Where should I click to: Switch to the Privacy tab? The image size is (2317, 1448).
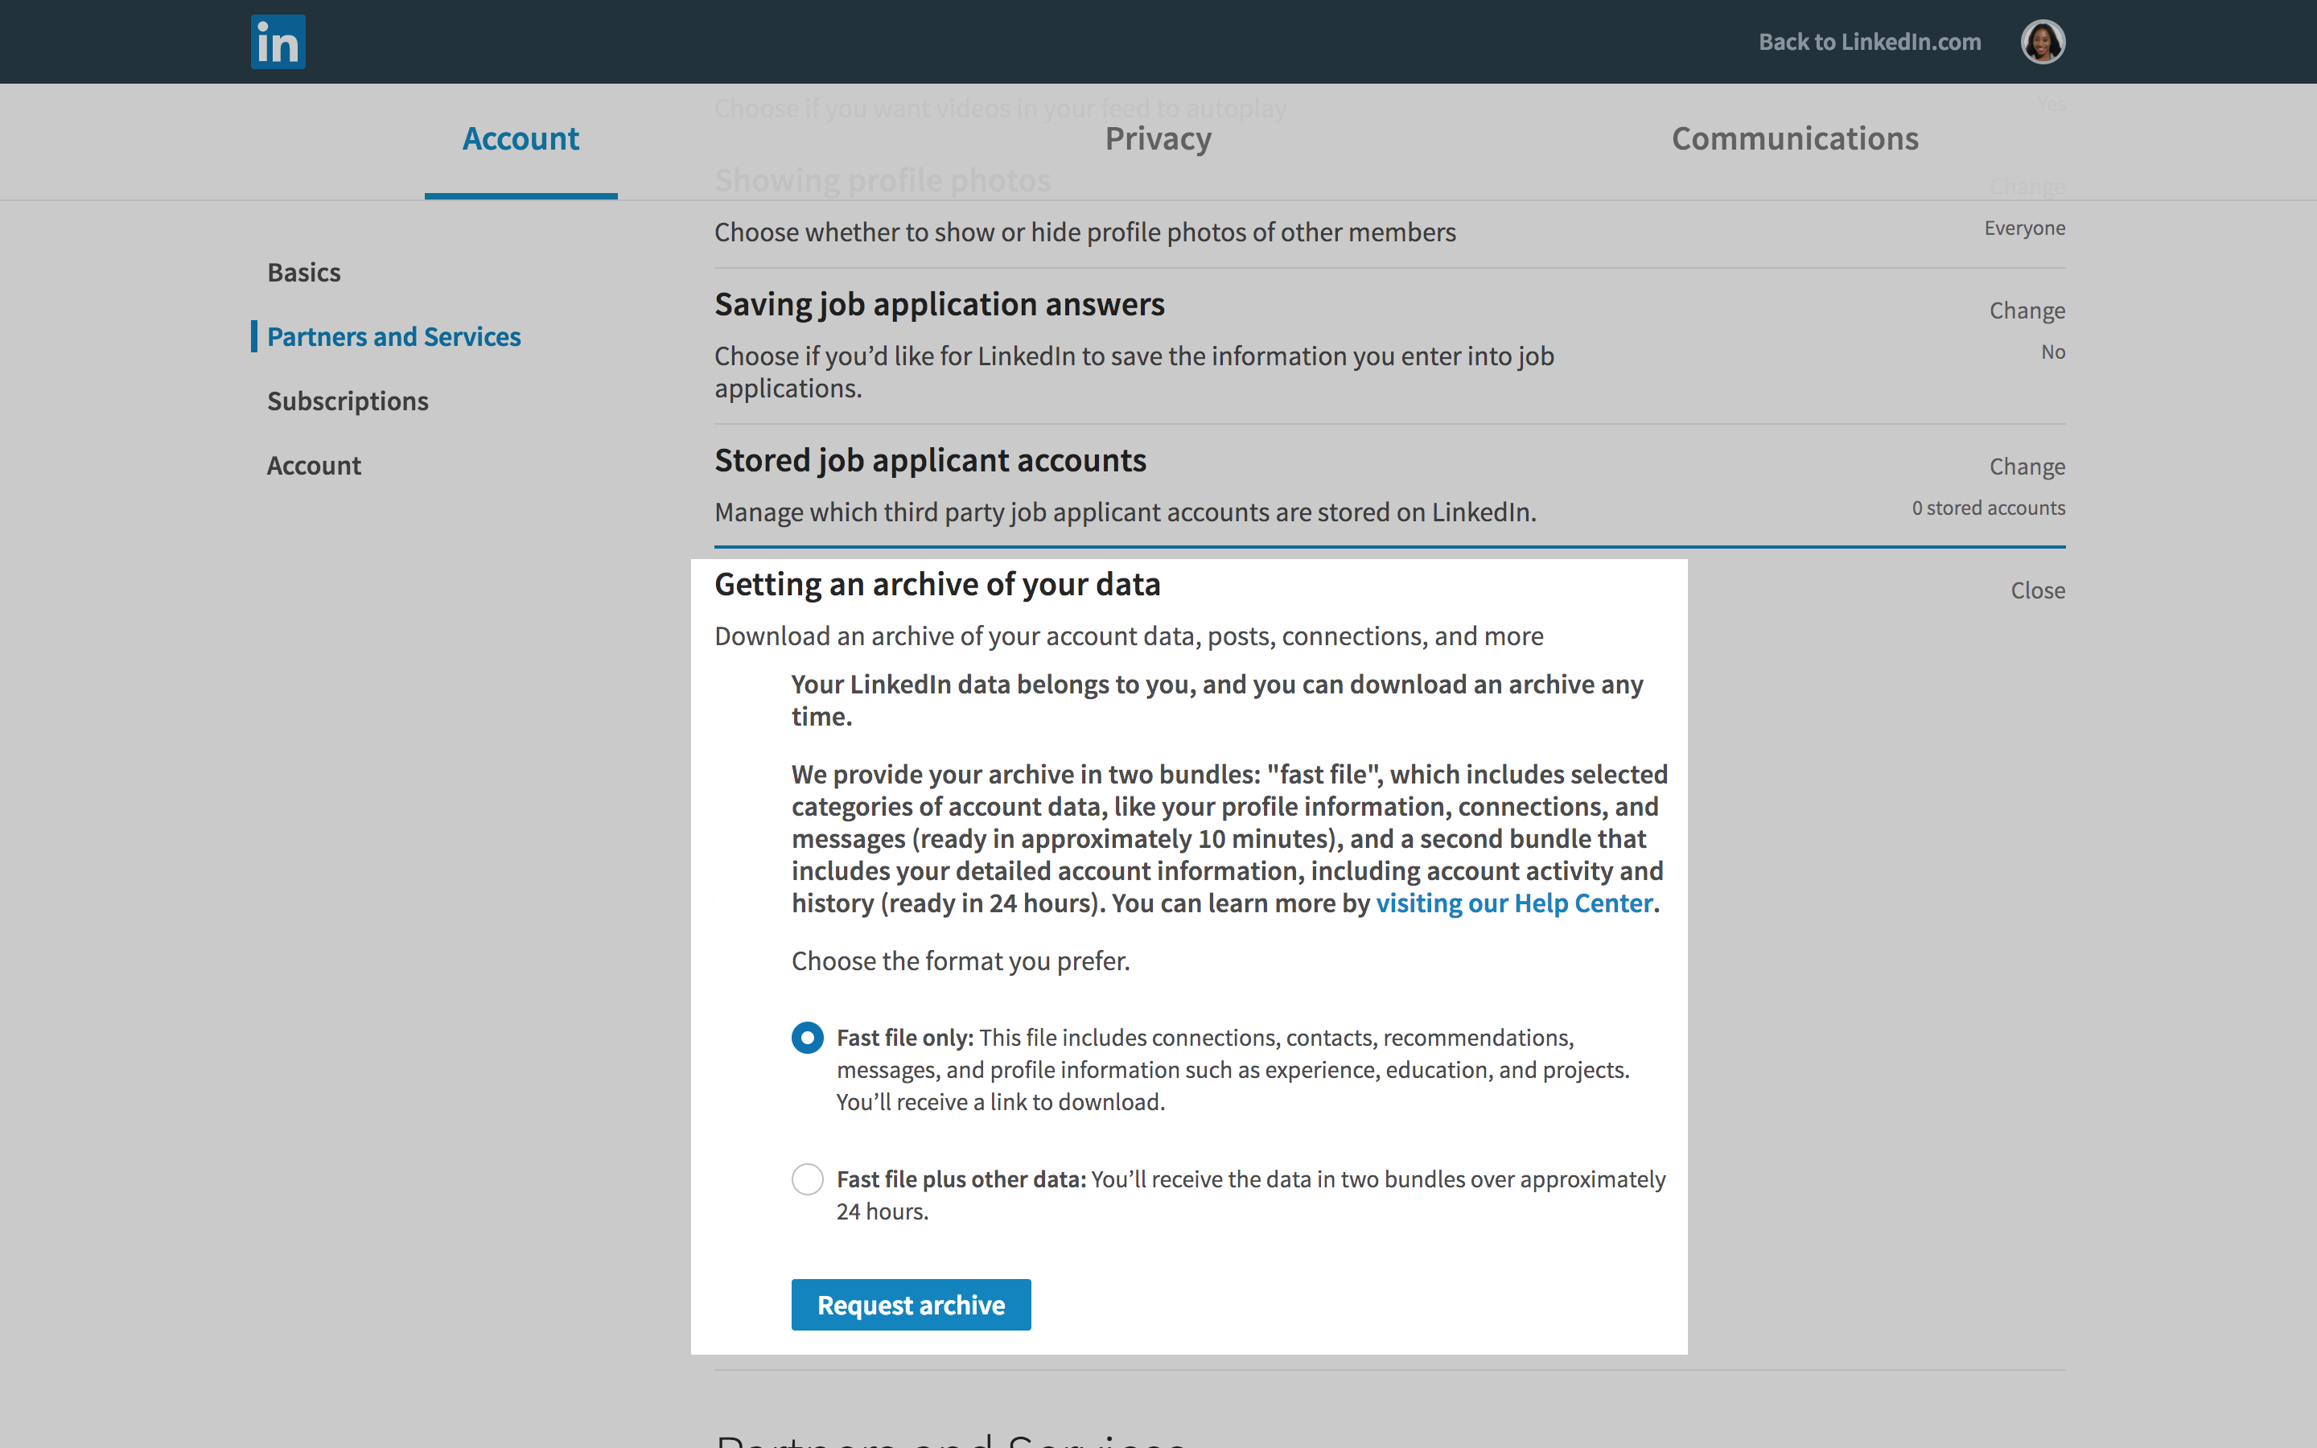1158,139
